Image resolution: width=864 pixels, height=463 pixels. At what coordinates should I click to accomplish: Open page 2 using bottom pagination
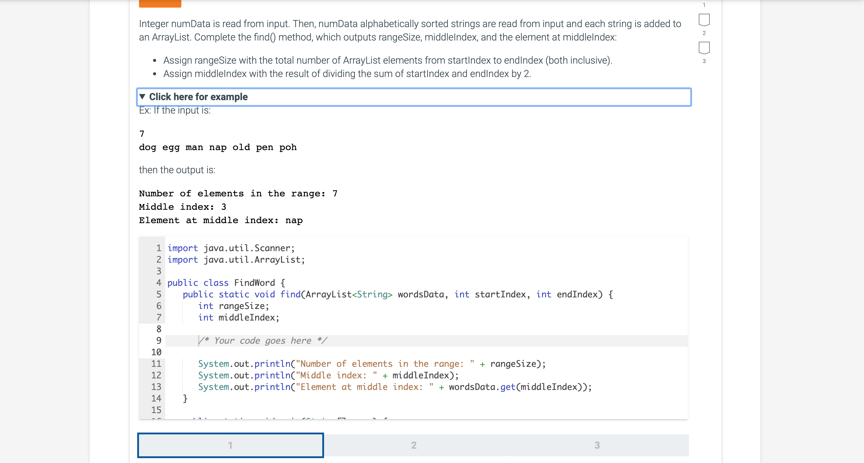(x=413, y=445)
